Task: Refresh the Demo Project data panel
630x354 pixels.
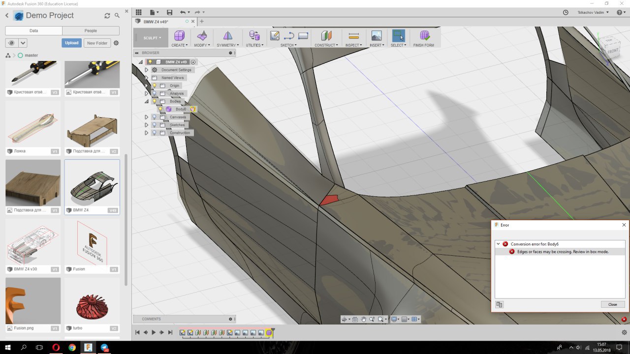Action: pyautogui.click(x=107, y=16)
